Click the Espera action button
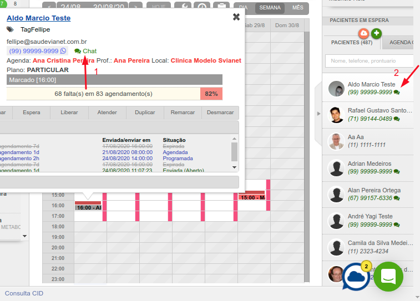The height and width of the screenshot is (301, 420). tap(31, 113)
